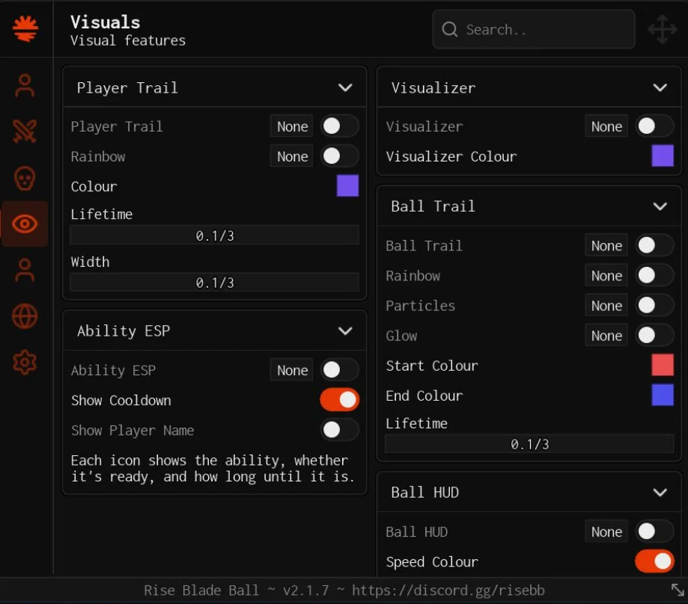Click the Glow None keybind button
This screenshot has height=604, width=688.
pyautogui.click(x=606, y=336)
